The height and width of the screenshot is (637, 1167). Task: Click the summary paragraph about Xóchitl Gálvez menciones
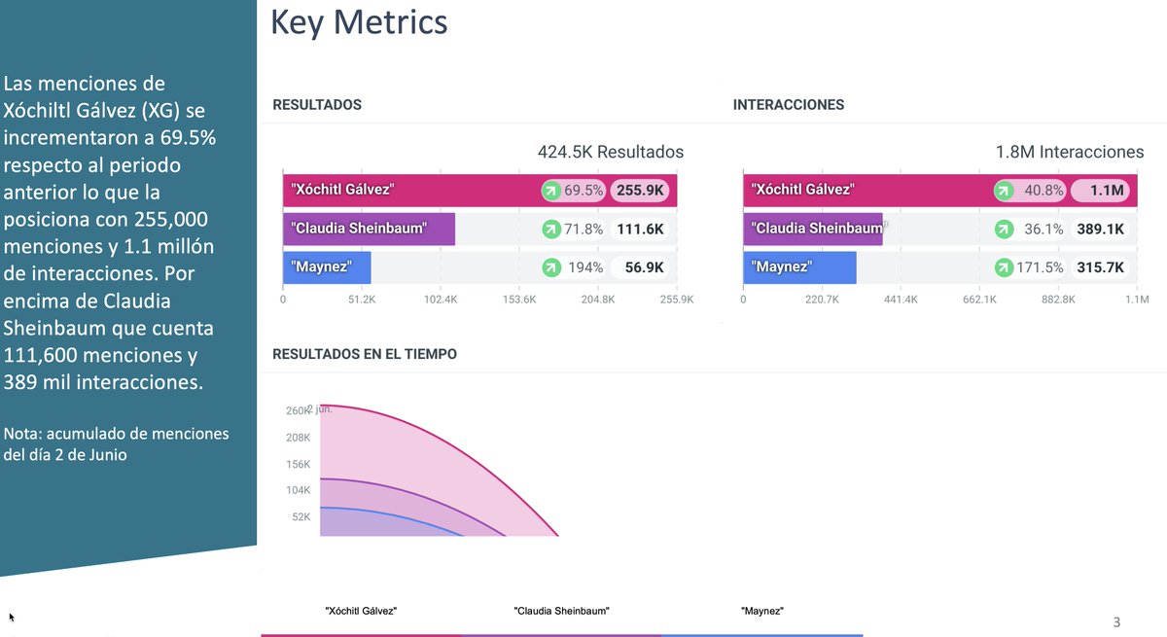[111, 233]
